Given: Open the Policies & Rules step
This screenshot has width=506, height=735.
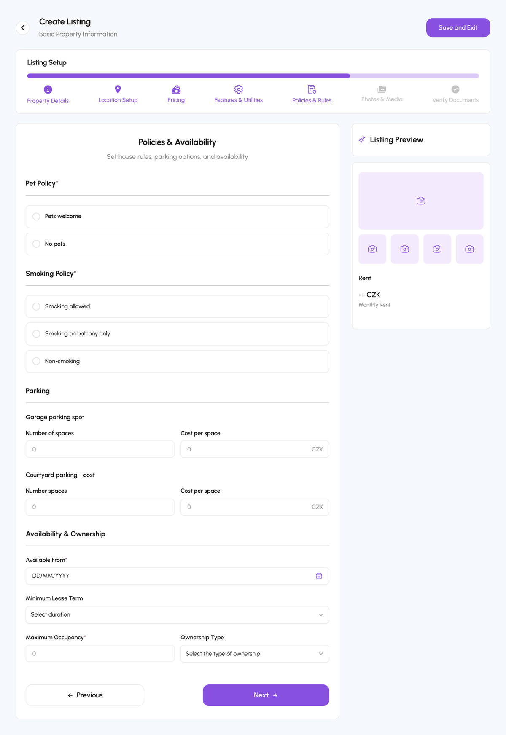Looking at the screenshot, I should 312,95.
